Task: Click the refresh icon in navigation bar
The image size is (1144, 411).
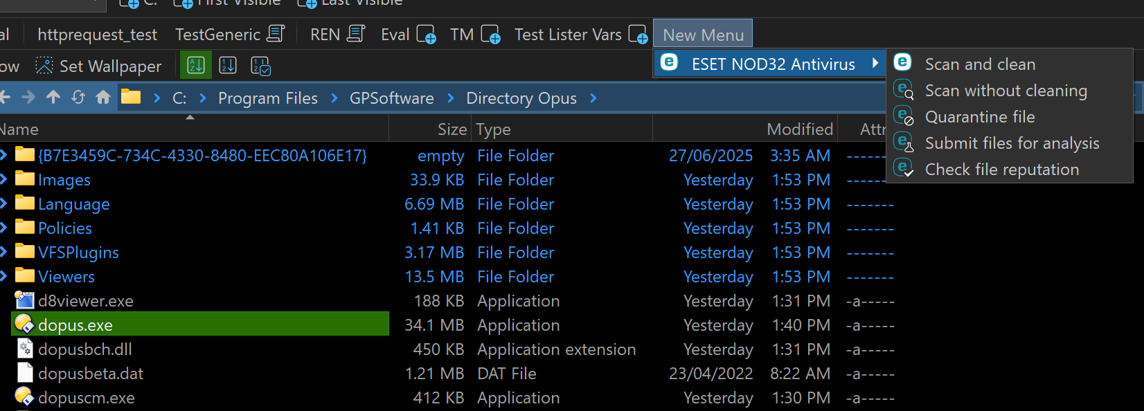Action: point(78,98)
